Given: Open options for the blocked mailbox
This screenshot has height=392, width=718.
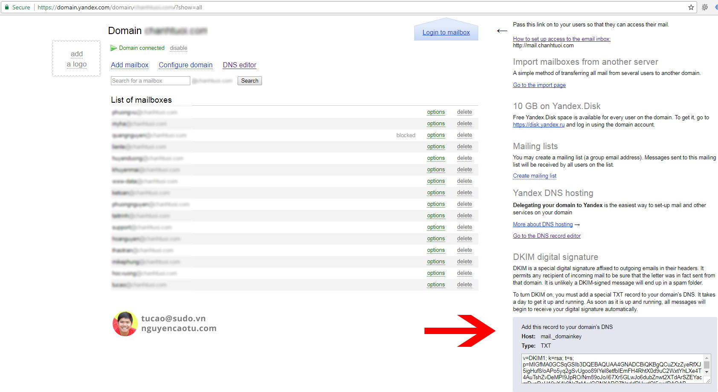Looking at the screenshot, I should (436, 135).
